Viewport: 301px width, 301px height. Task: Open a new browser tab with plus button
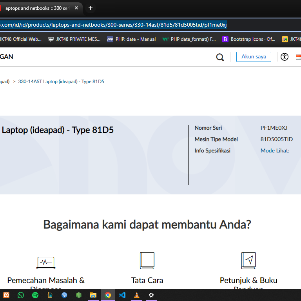click(x=91, y=8)
